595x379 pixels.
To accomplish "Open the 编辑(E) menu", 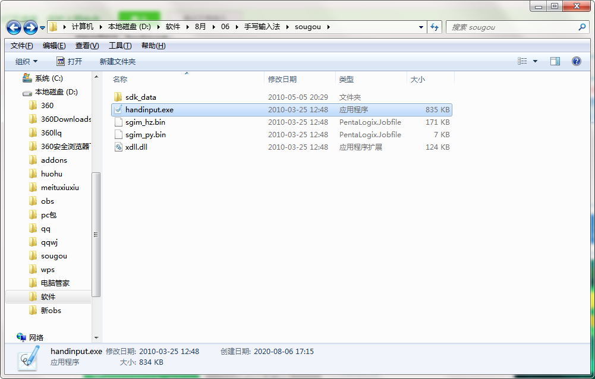I will 54,46.
